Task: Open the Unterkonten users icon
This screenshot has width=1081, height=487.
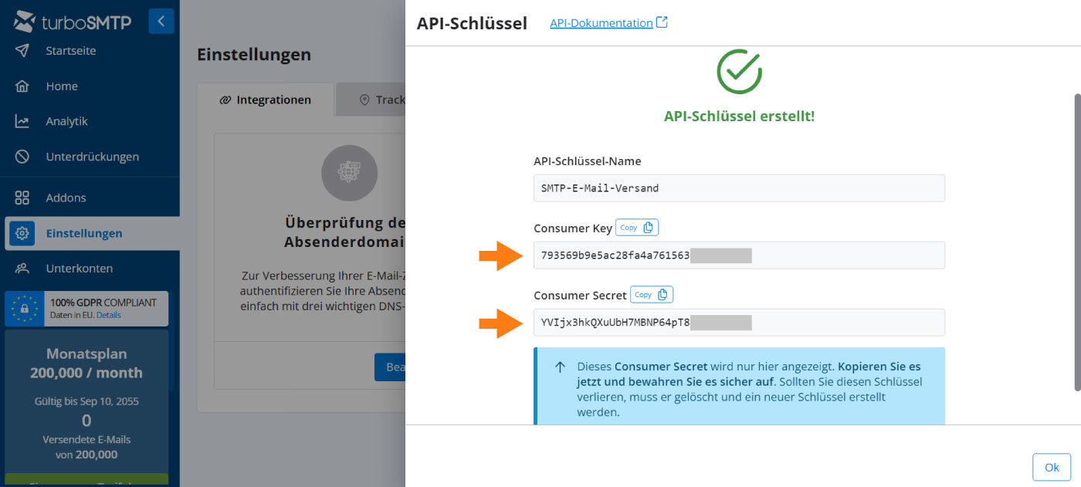Action: click(x=22, y=269)
